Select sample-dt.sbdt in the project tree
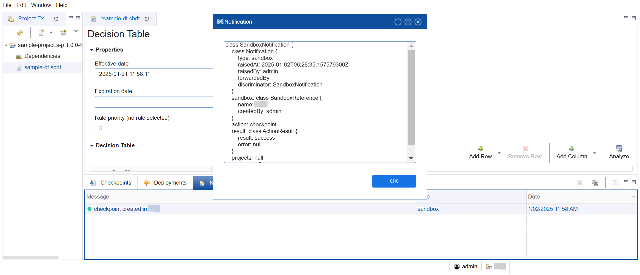 (43, 68)
